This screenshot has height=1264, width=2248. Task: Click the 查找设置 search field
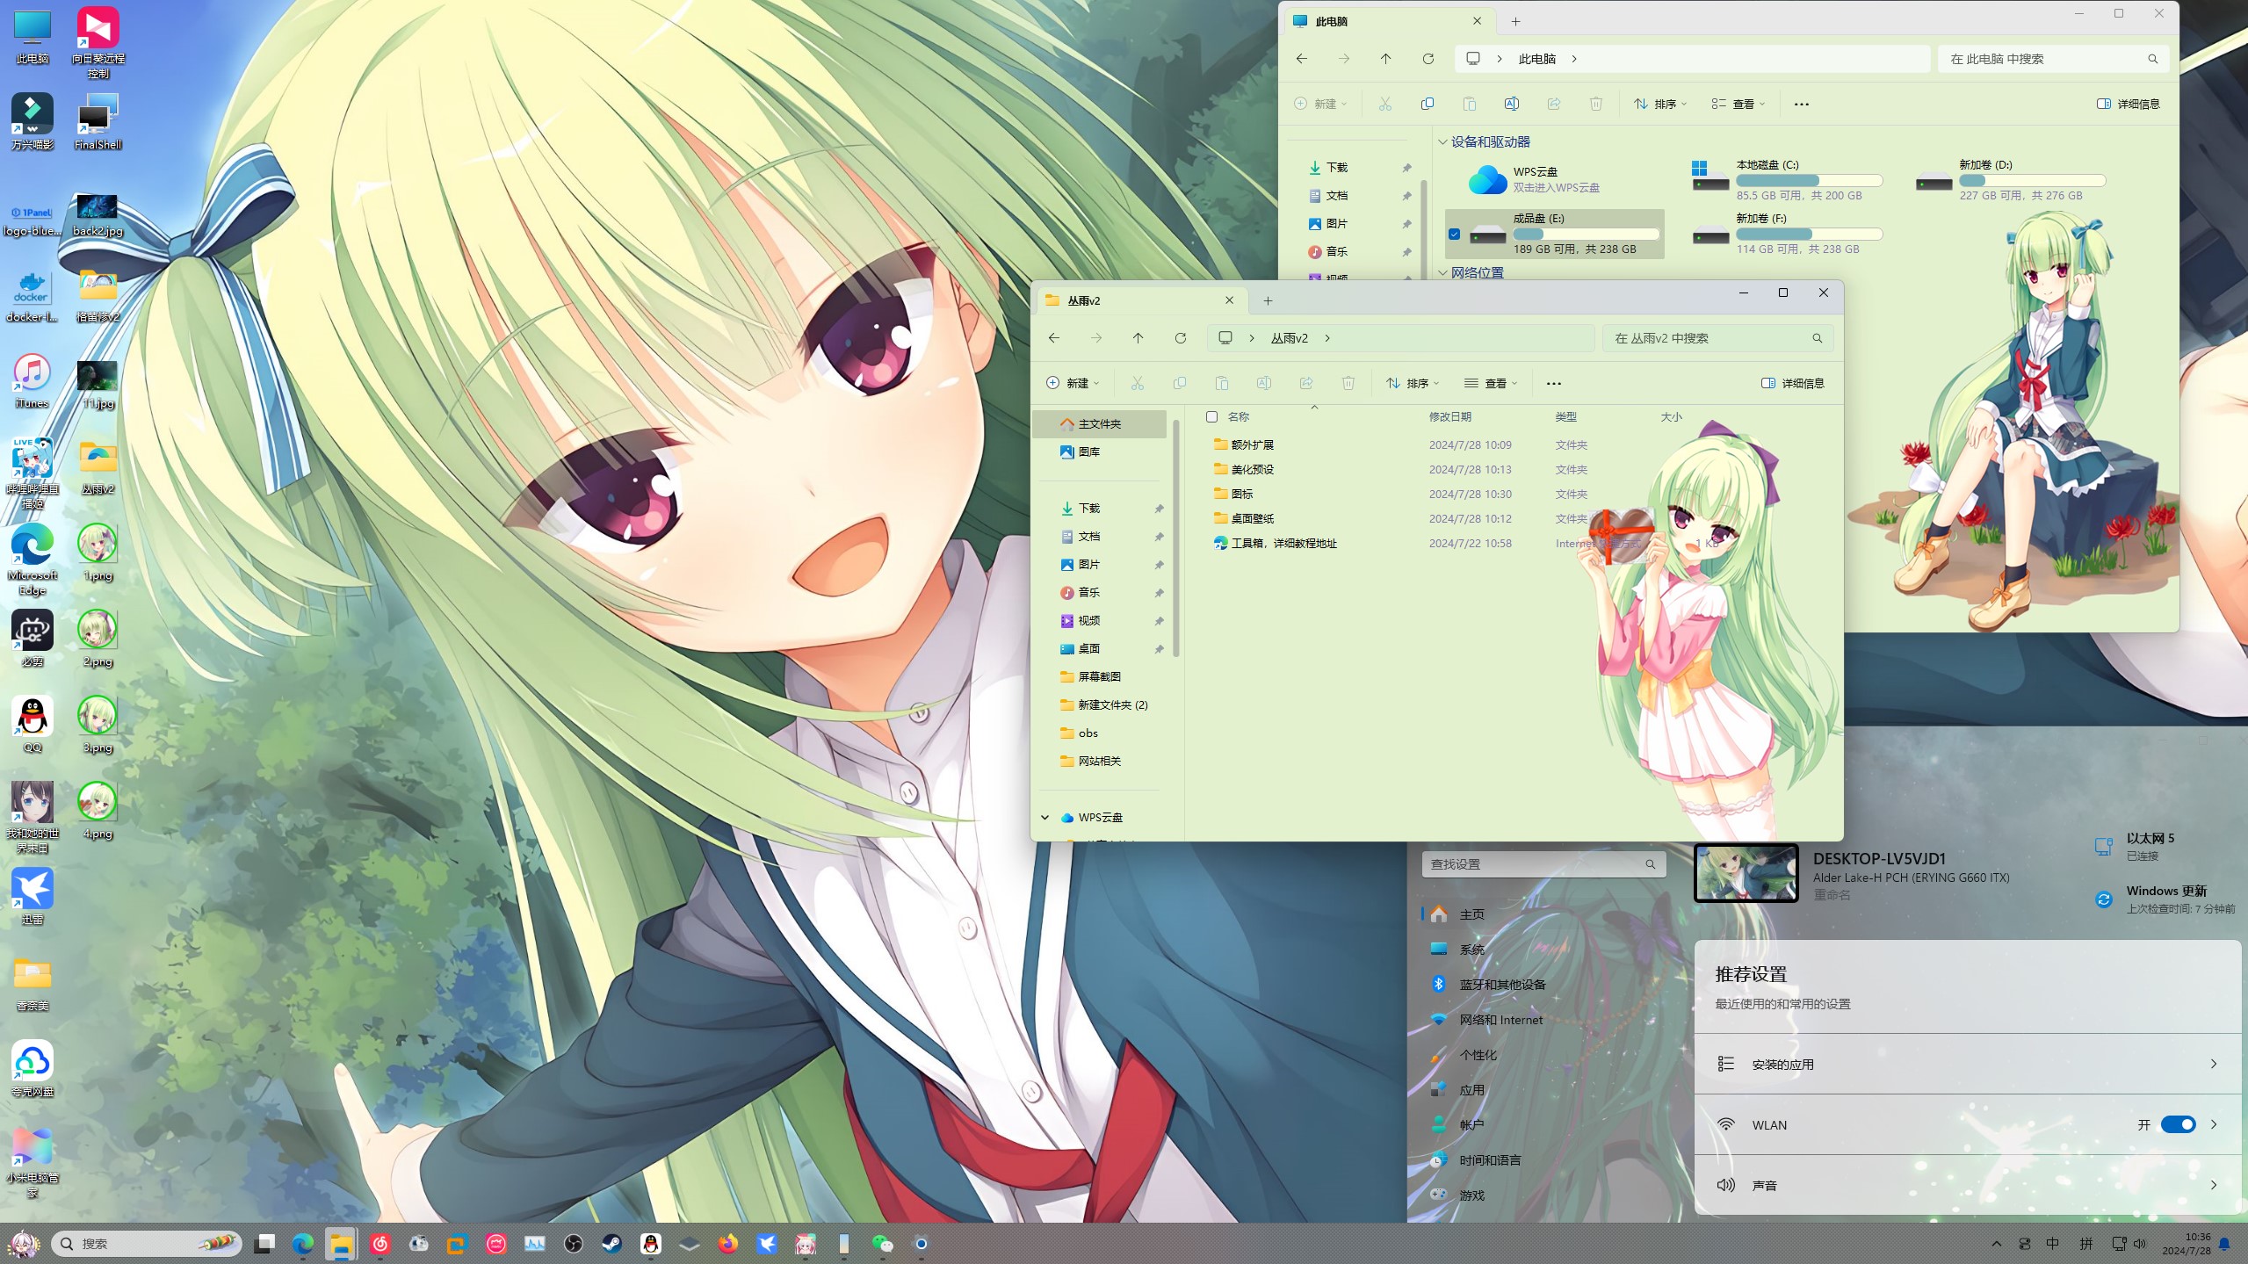(1533, 864)
